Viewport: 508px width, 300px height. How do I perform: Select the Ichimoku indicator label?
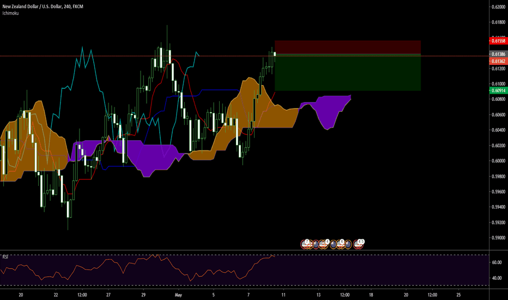click(11, 13)
